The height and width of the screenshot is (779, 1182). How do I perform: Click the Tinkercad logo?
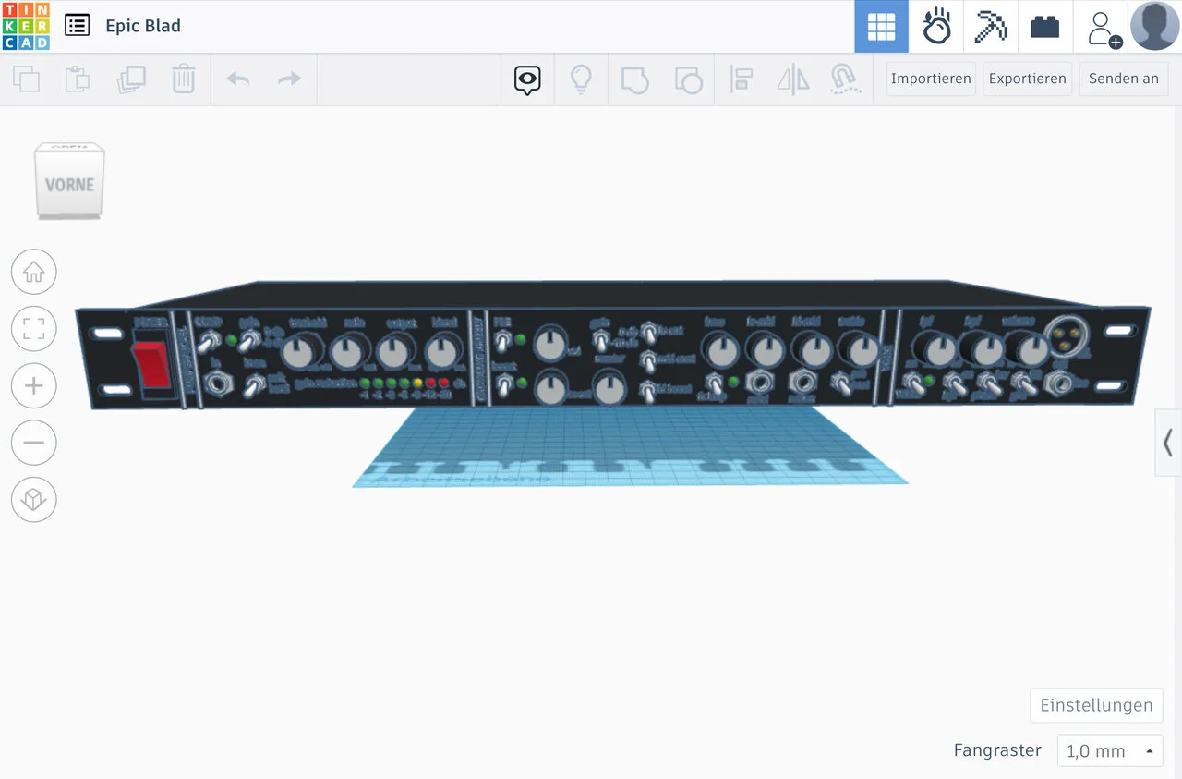pos(26,26)
